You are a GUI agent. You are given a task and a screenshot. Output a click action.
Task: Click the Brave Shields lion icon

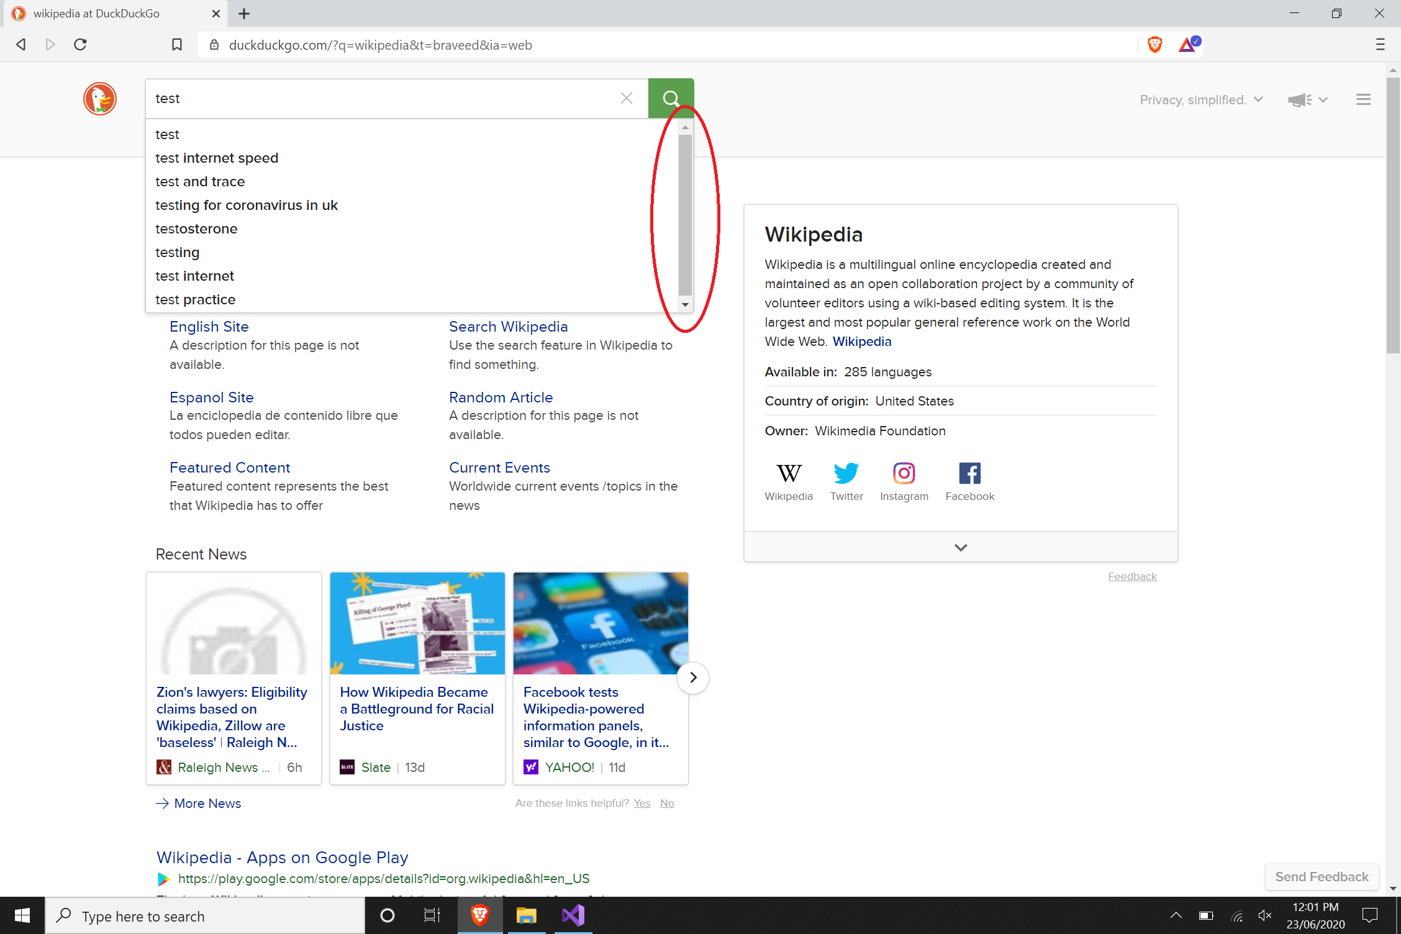(1154, 44)
